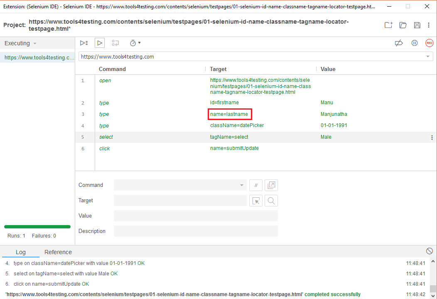Clear the log icon
The image size is (437, 299).
pos(430,251)
